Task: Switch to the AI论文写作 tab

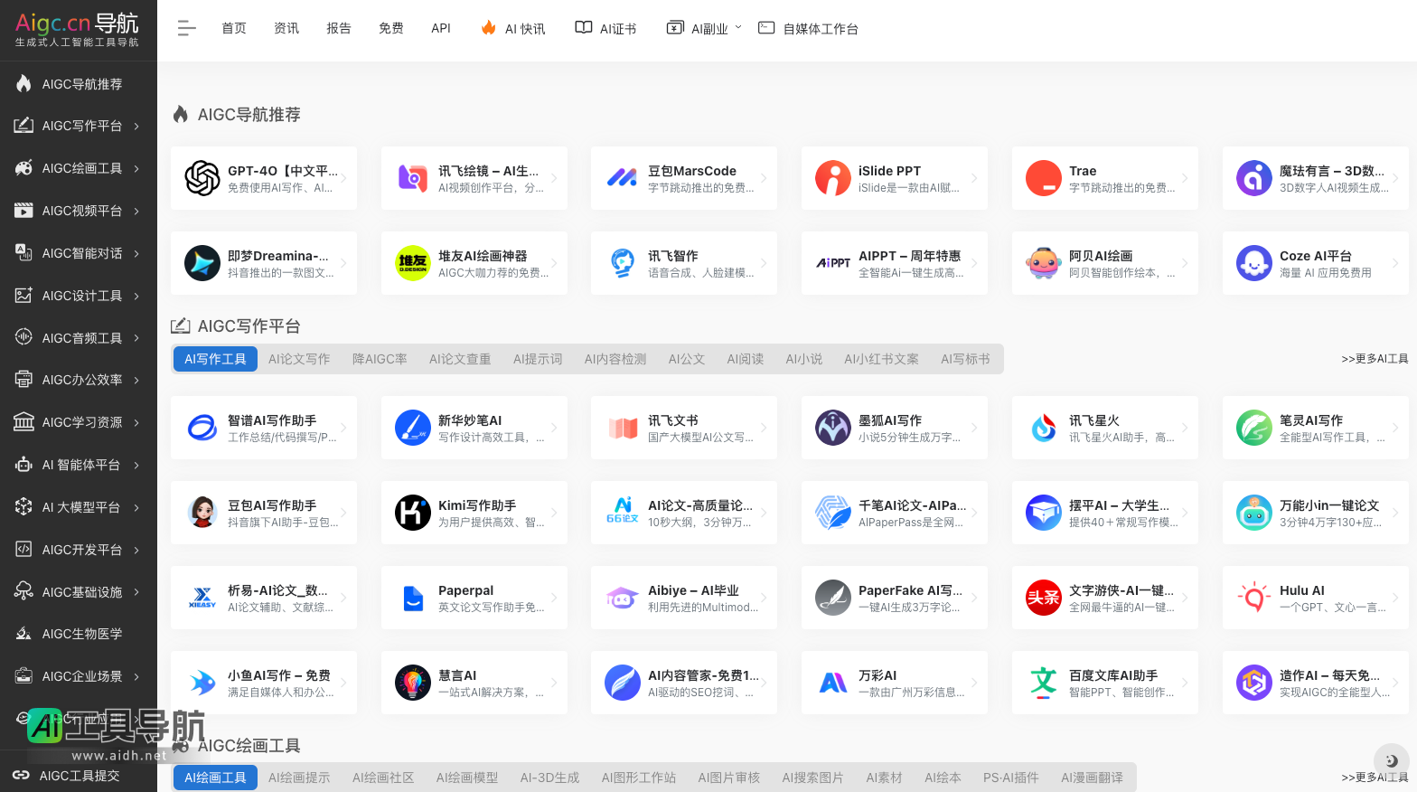Action: point(299,359)
